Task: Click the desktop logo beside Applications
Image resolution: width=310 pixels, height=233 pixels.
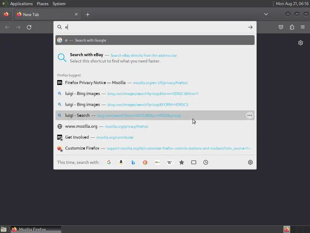Action: [5, 4]
